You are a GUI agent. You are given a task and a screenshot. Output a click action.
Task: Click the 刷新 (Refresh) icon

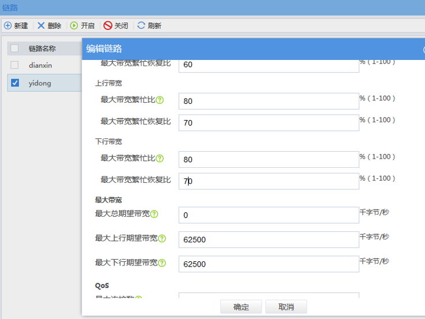click(x=141, y=26)
